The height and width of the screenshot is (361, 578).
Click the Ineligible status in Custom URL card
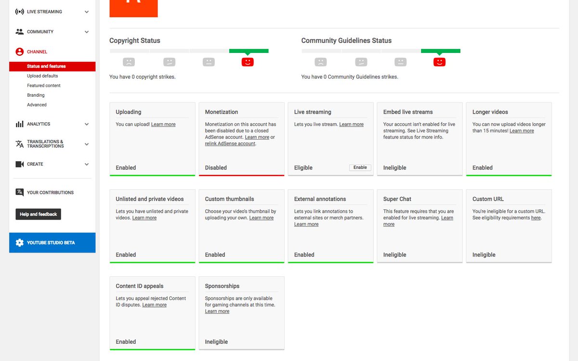[484, 255]
